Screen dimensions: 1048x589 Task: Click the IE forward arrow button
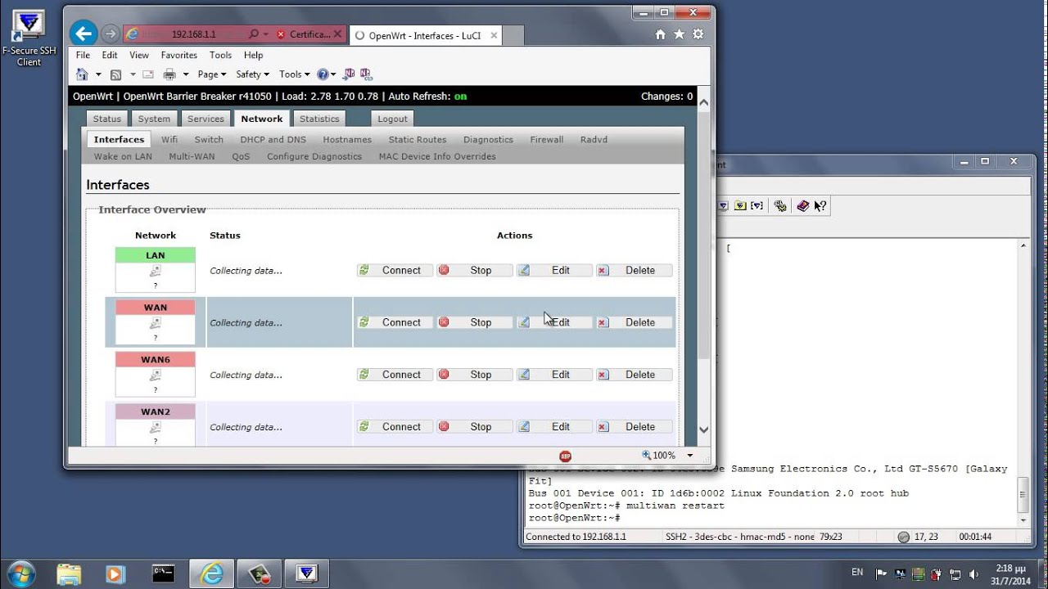pyautogui.click(x=111, y=34)
